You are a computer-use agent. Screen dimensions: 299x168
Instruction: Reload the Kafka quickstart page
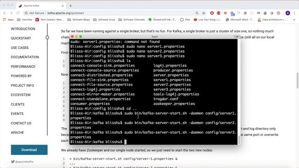tap(18, 13)
